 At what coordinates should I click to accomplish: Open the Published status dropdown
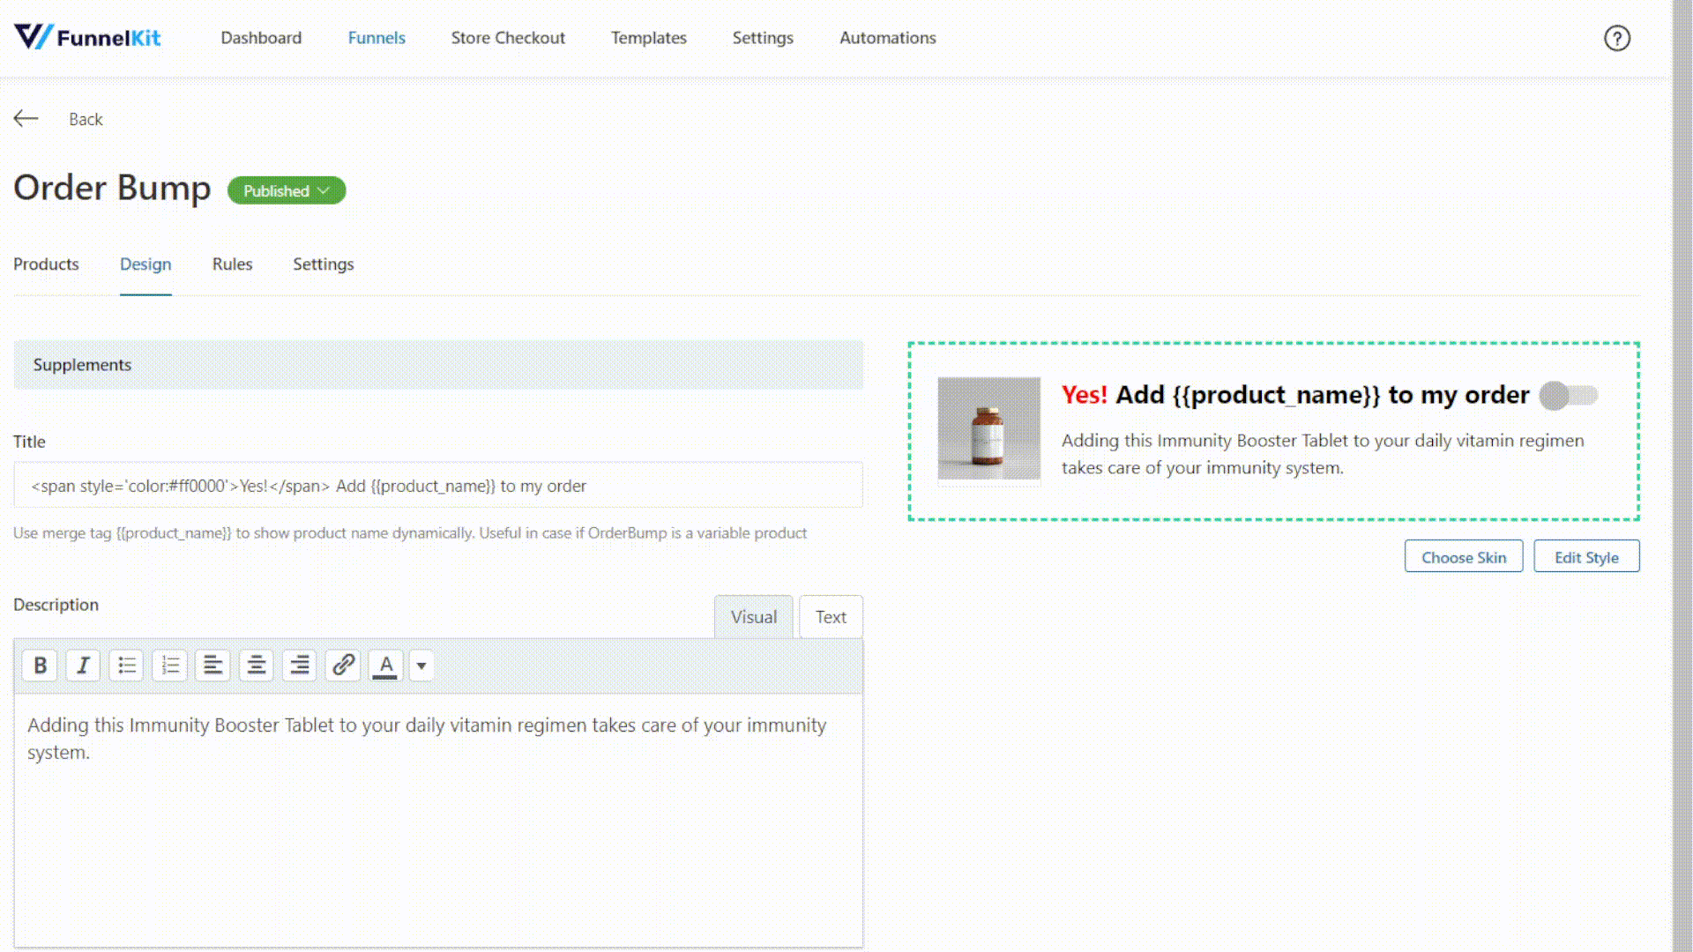pyautogui.click(x=287, y=190)
